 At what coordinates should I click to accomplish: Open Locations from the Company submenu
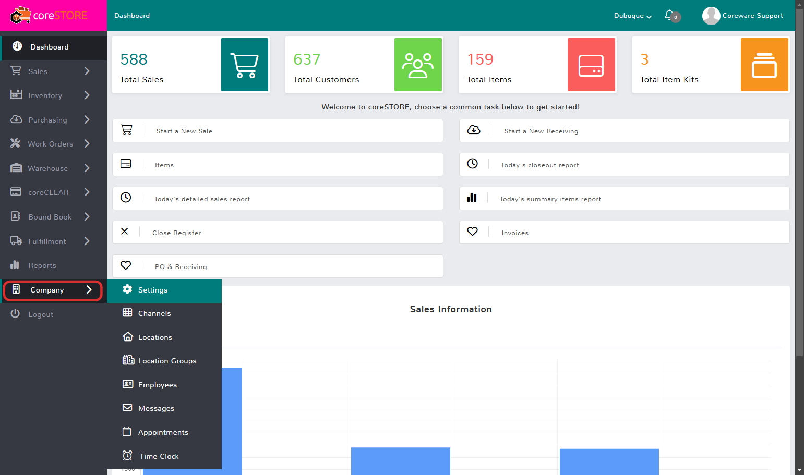click(x=164, y=337)
